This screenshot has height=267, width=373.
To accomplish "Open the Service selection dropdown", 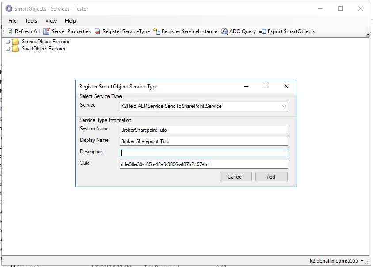I will pyautogui.click(x=284, y=106).
